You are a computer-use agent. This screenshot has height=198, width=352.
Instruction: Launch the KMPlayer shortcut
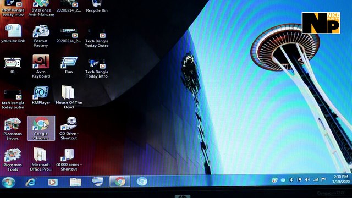(41, 95)
